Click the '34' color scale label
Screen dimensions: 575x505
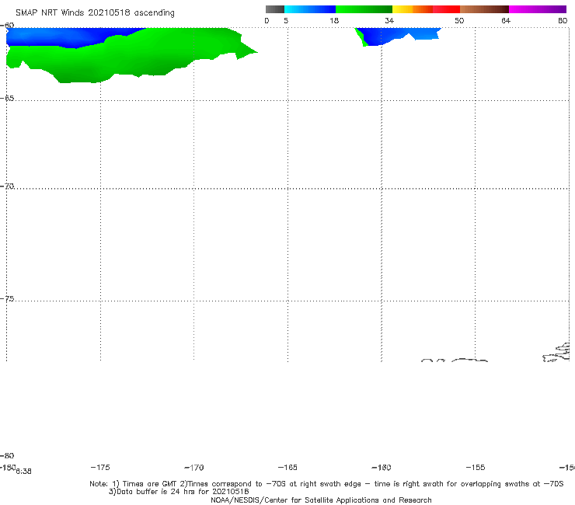389,20
